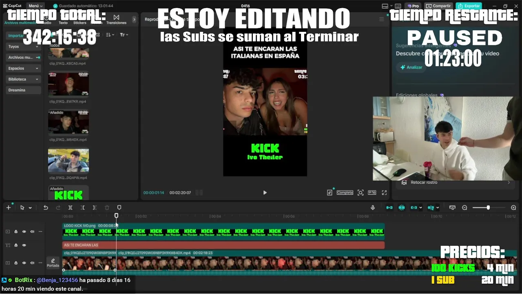
Task: Add new track with plus icon
Action: 8,207
